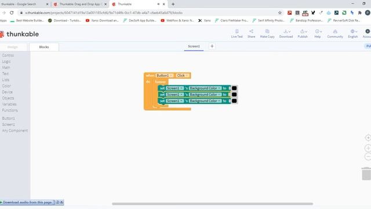Click the workspace trash can

click(x=366, y=174)
